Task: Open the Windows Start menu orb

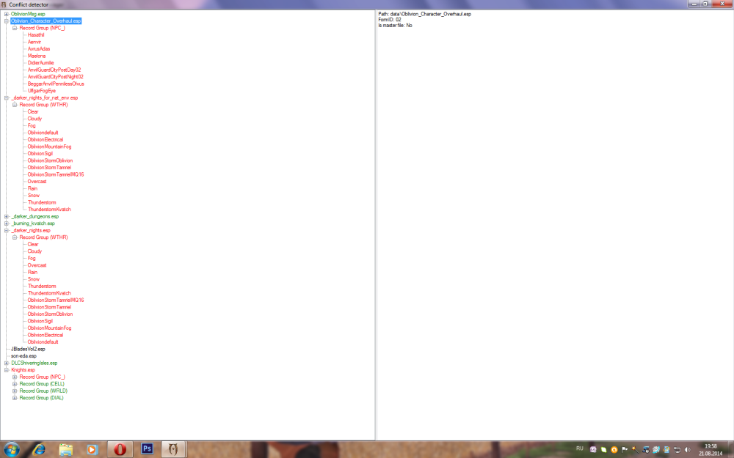Action: 11,450
